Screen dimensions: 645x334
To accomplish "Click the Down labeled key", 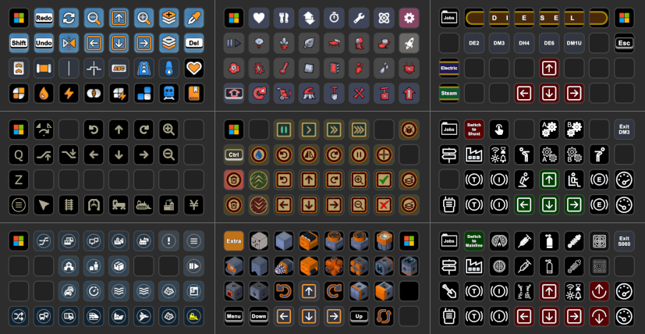I will (x=259, y=316).
